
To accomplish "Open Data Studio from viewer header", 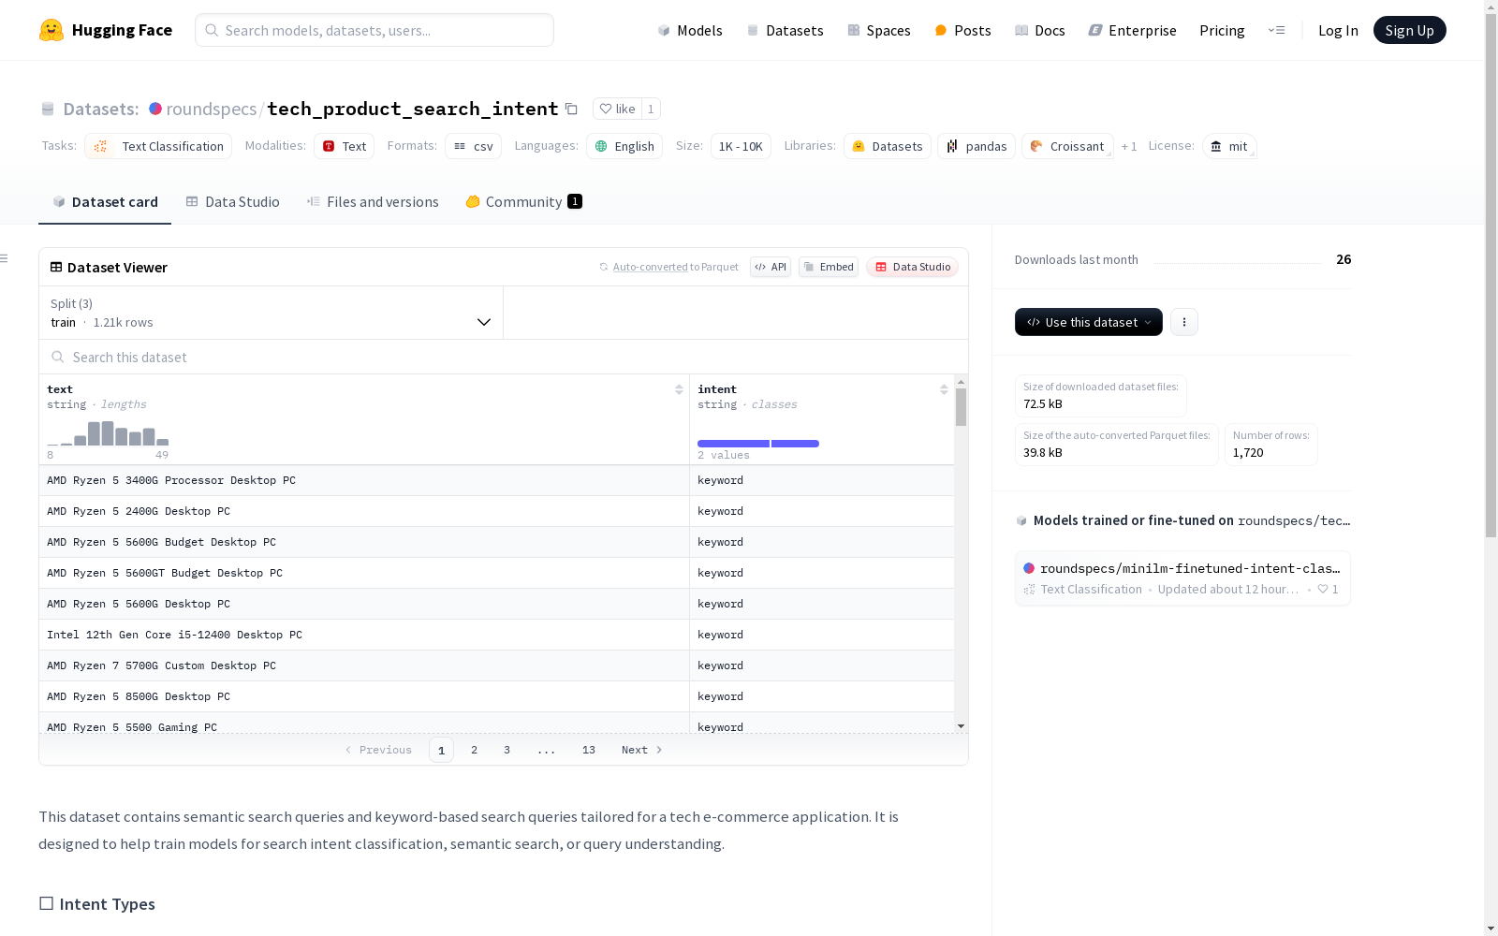I will pos(912,267).
